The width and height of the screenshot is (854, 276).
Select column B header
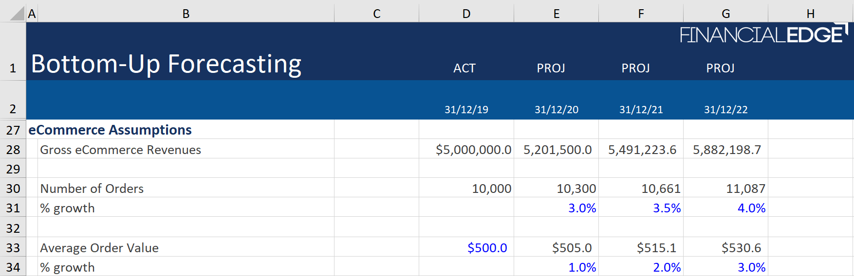tap(186, 14)
